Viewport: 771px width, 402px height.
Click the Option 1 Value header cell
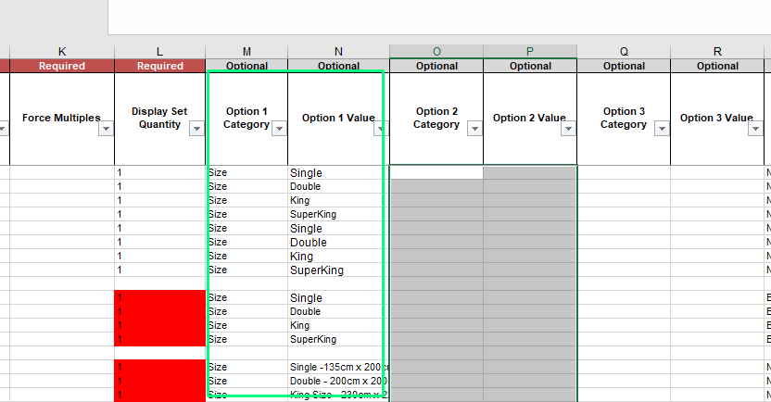point(338,119)
